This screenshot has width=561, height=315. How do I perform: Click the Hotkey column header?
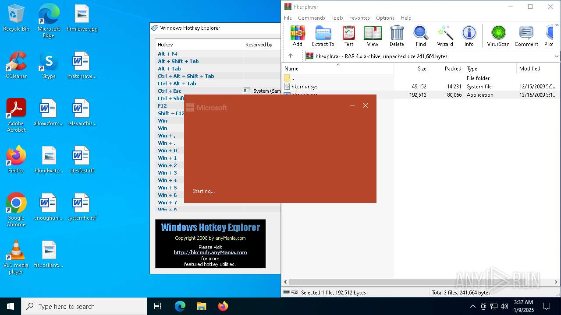point(199,45)
